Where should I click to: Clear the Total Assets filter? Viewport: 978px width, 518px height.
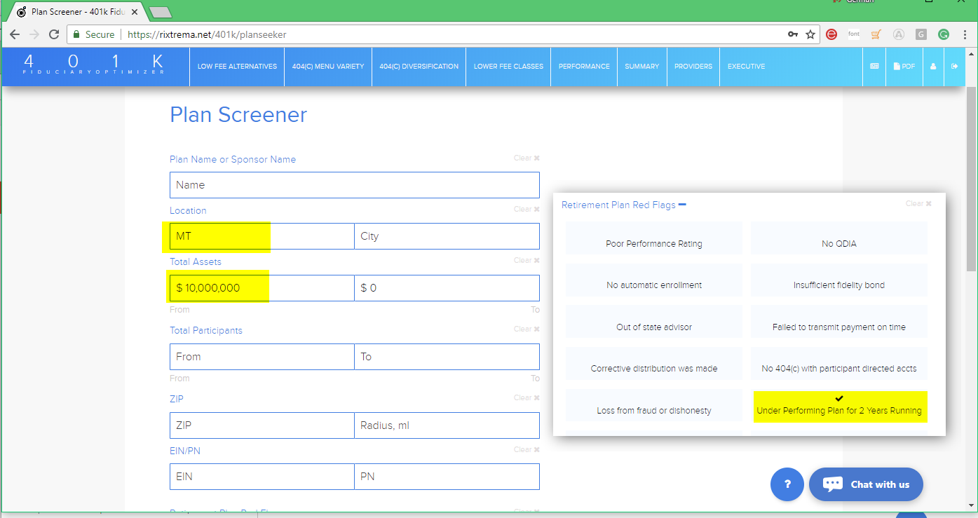pyautogui.click(x=526, y=260)
